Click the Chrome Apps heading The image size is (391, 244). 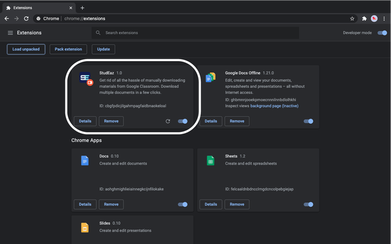pyautogui.click(x=86, y=140)
